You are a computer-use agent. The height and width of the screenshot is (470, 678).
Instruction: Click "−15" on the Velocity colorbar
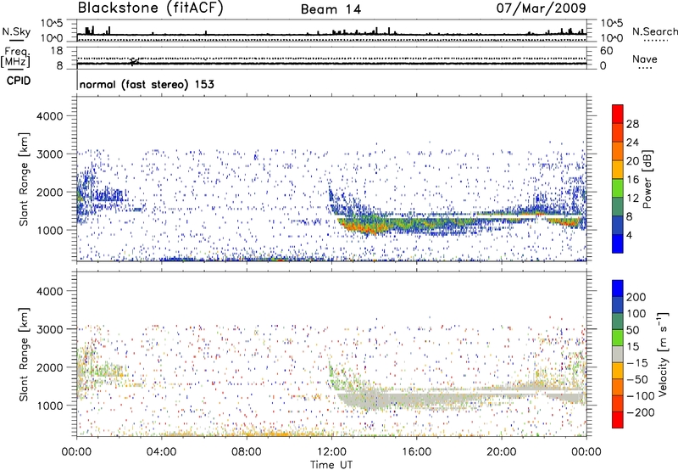click(636, 363)
